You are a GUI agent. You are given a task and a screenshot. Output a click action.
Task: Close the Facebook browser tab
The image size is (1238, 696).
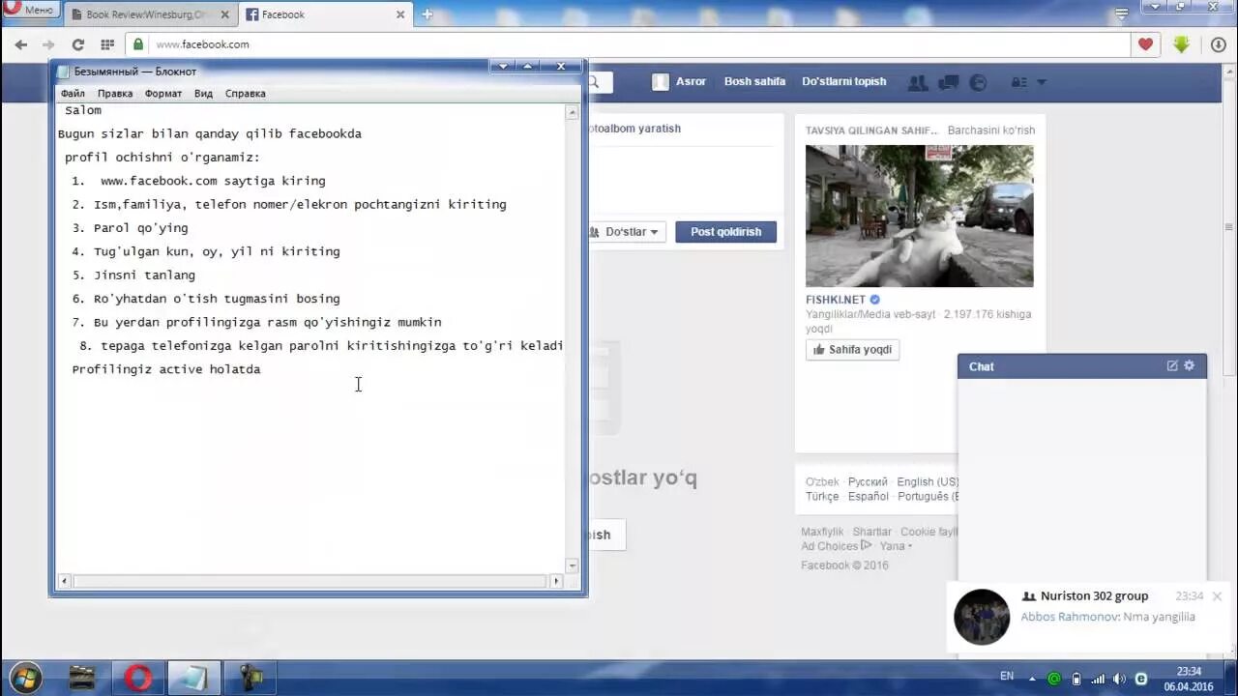(x=400, y=14)
